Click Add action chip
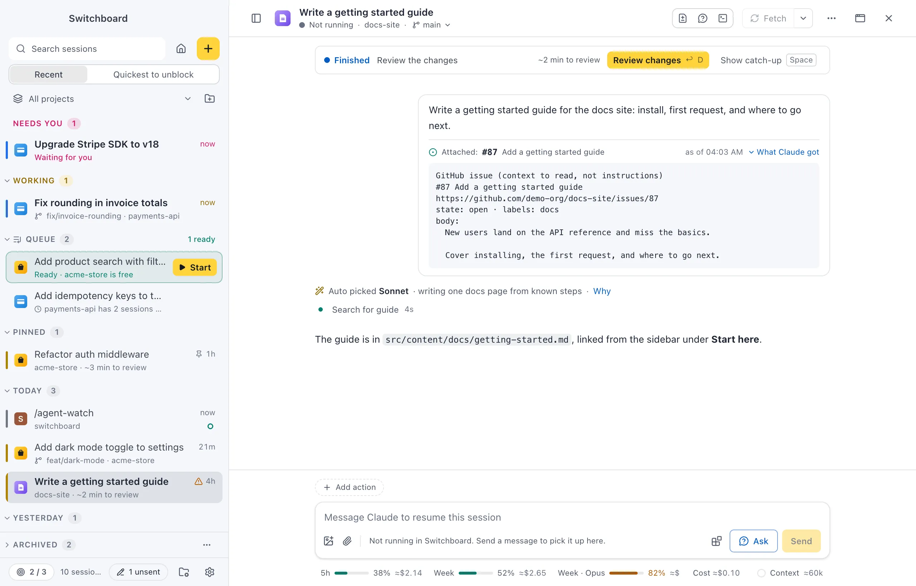Image resolution: width=916 pixels, height=586 pixels. 349,487
